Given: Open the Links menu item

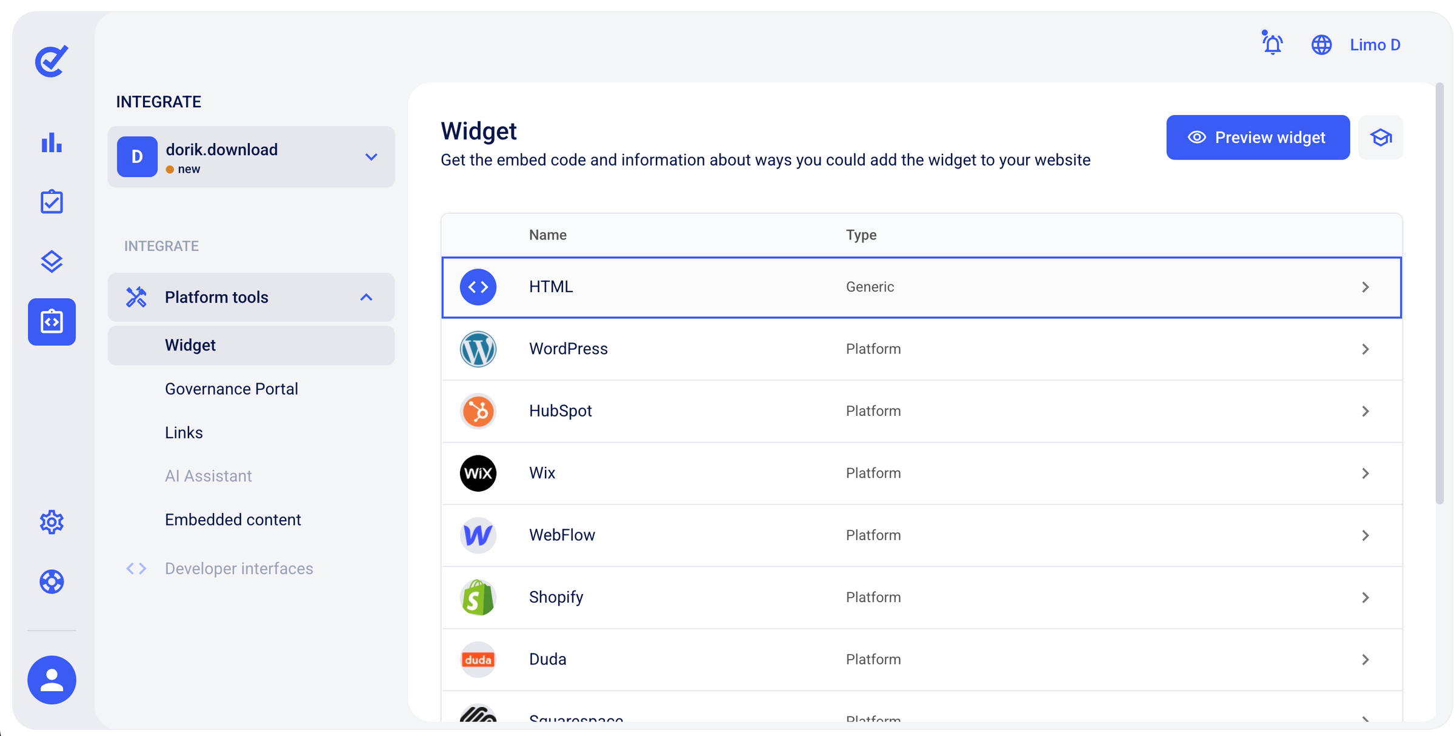Looking at the screenshot, I should [x=184, y=432].
